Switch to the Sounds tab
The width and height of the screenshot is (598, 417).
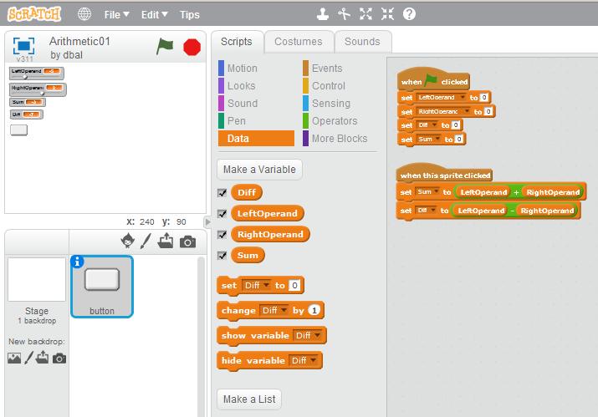(x=362, y=42)
